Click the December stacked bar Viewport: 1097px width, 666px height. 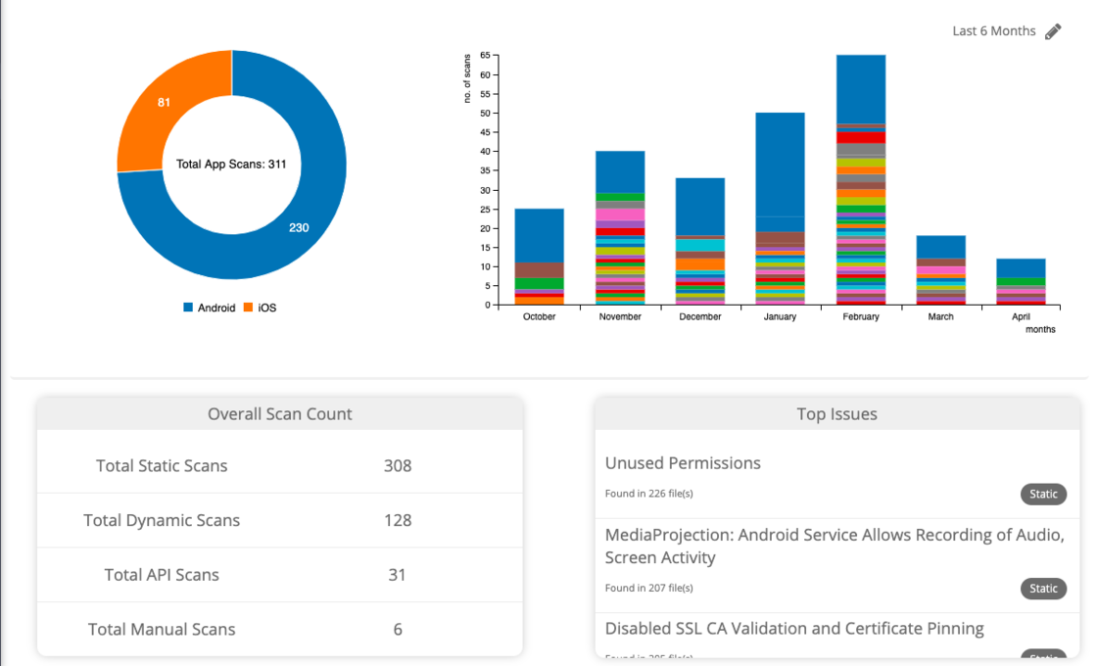[x=700, y=241]
